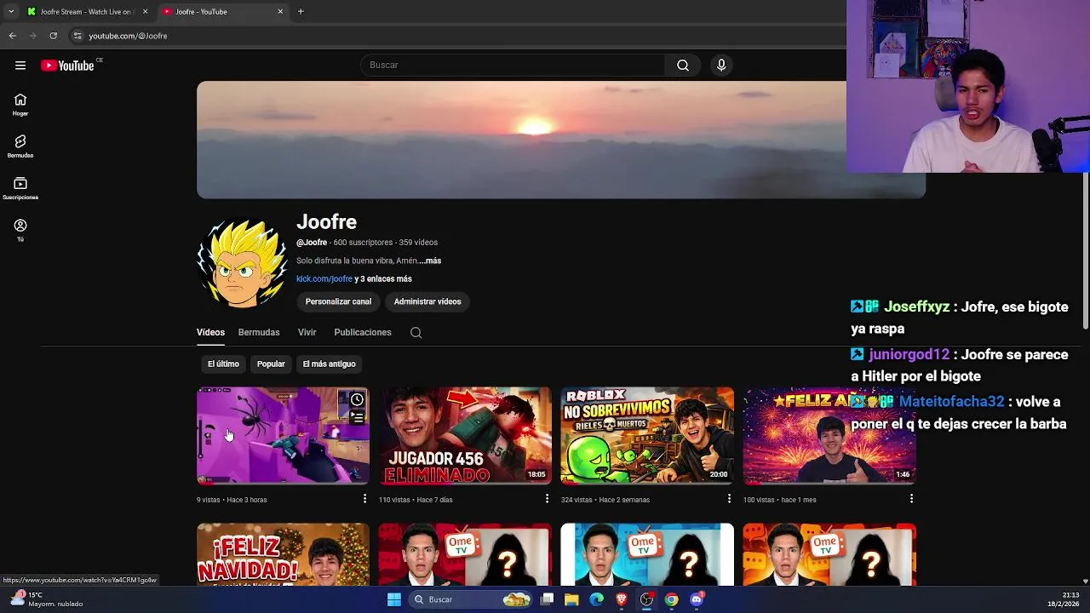The height and width of the screenshot is (613, 1090).
Task: Open the Jugador 456 Eliminado video
Action: pyautogui.click(x=465, y=436)
